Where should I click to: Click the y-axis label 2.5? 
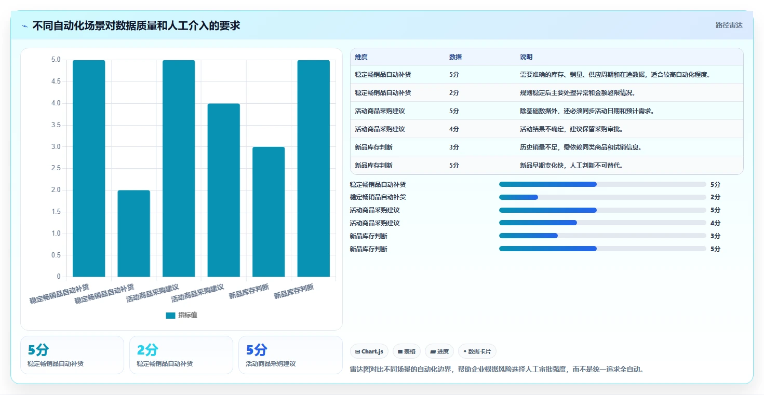pyautogui.click(x=56, y=168)
